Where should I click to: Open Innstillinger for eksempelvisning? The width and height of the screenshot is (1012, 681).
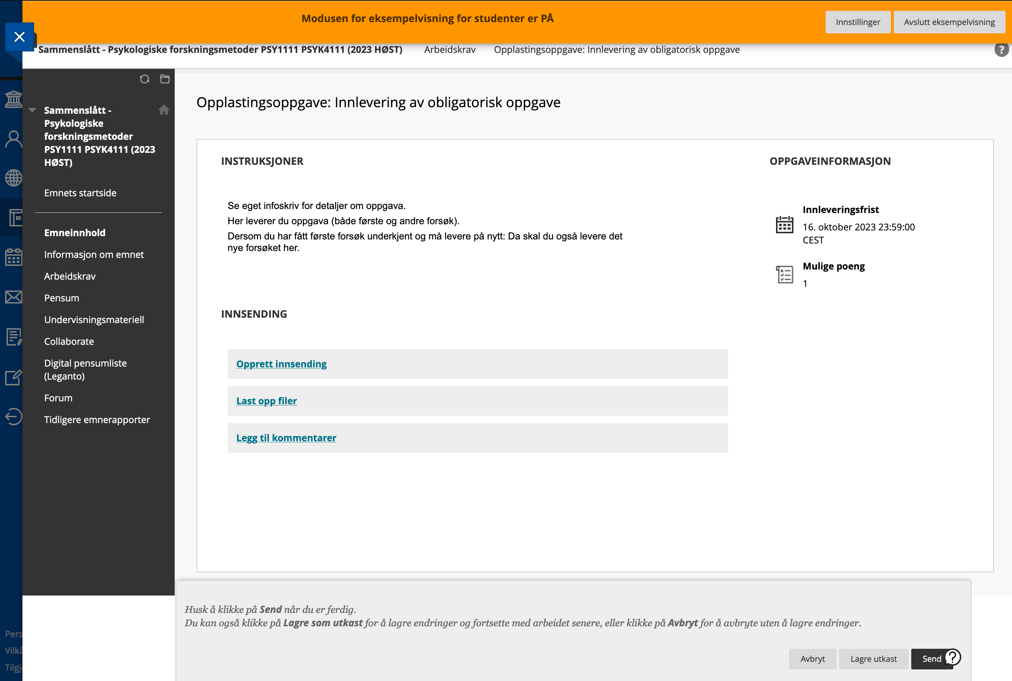click(x=858, y=22)
